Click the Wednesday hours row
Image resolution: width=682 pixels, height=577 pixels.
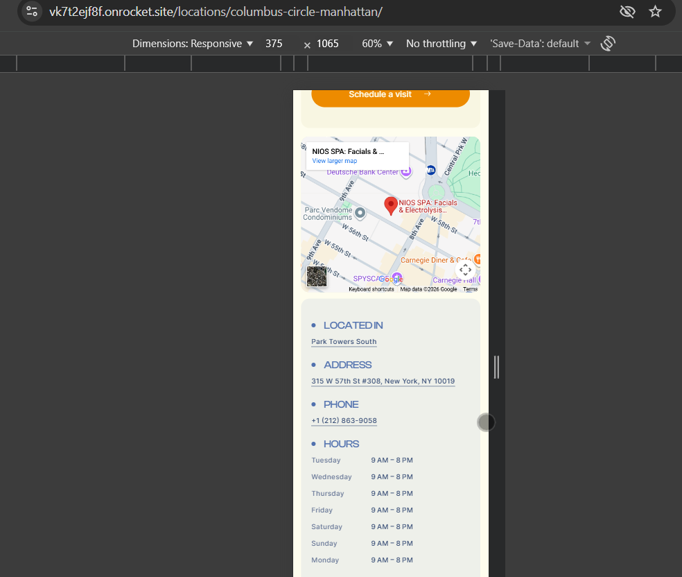point(362,477)
